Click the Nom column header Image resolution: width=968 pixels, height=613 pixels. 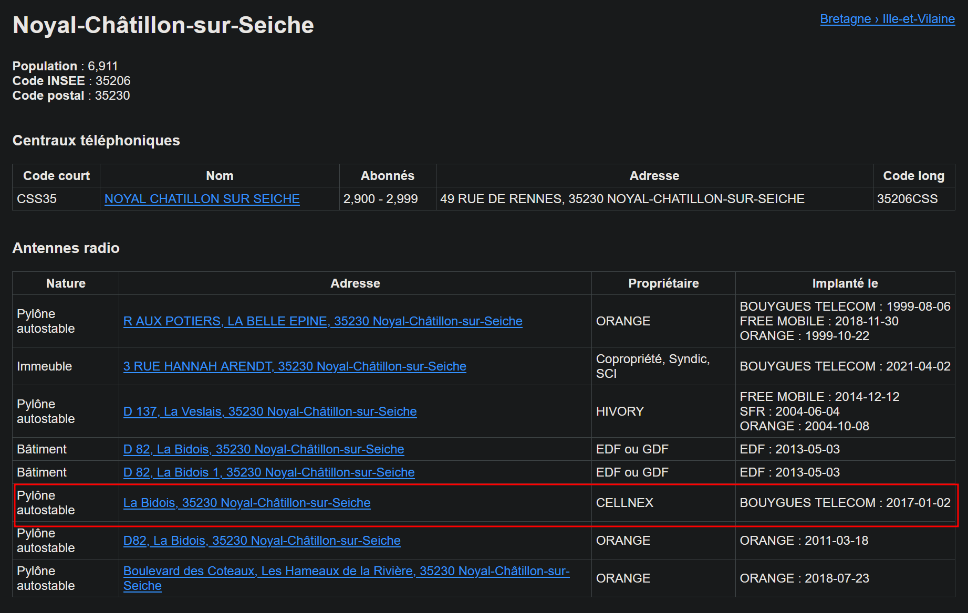[220, 176]
